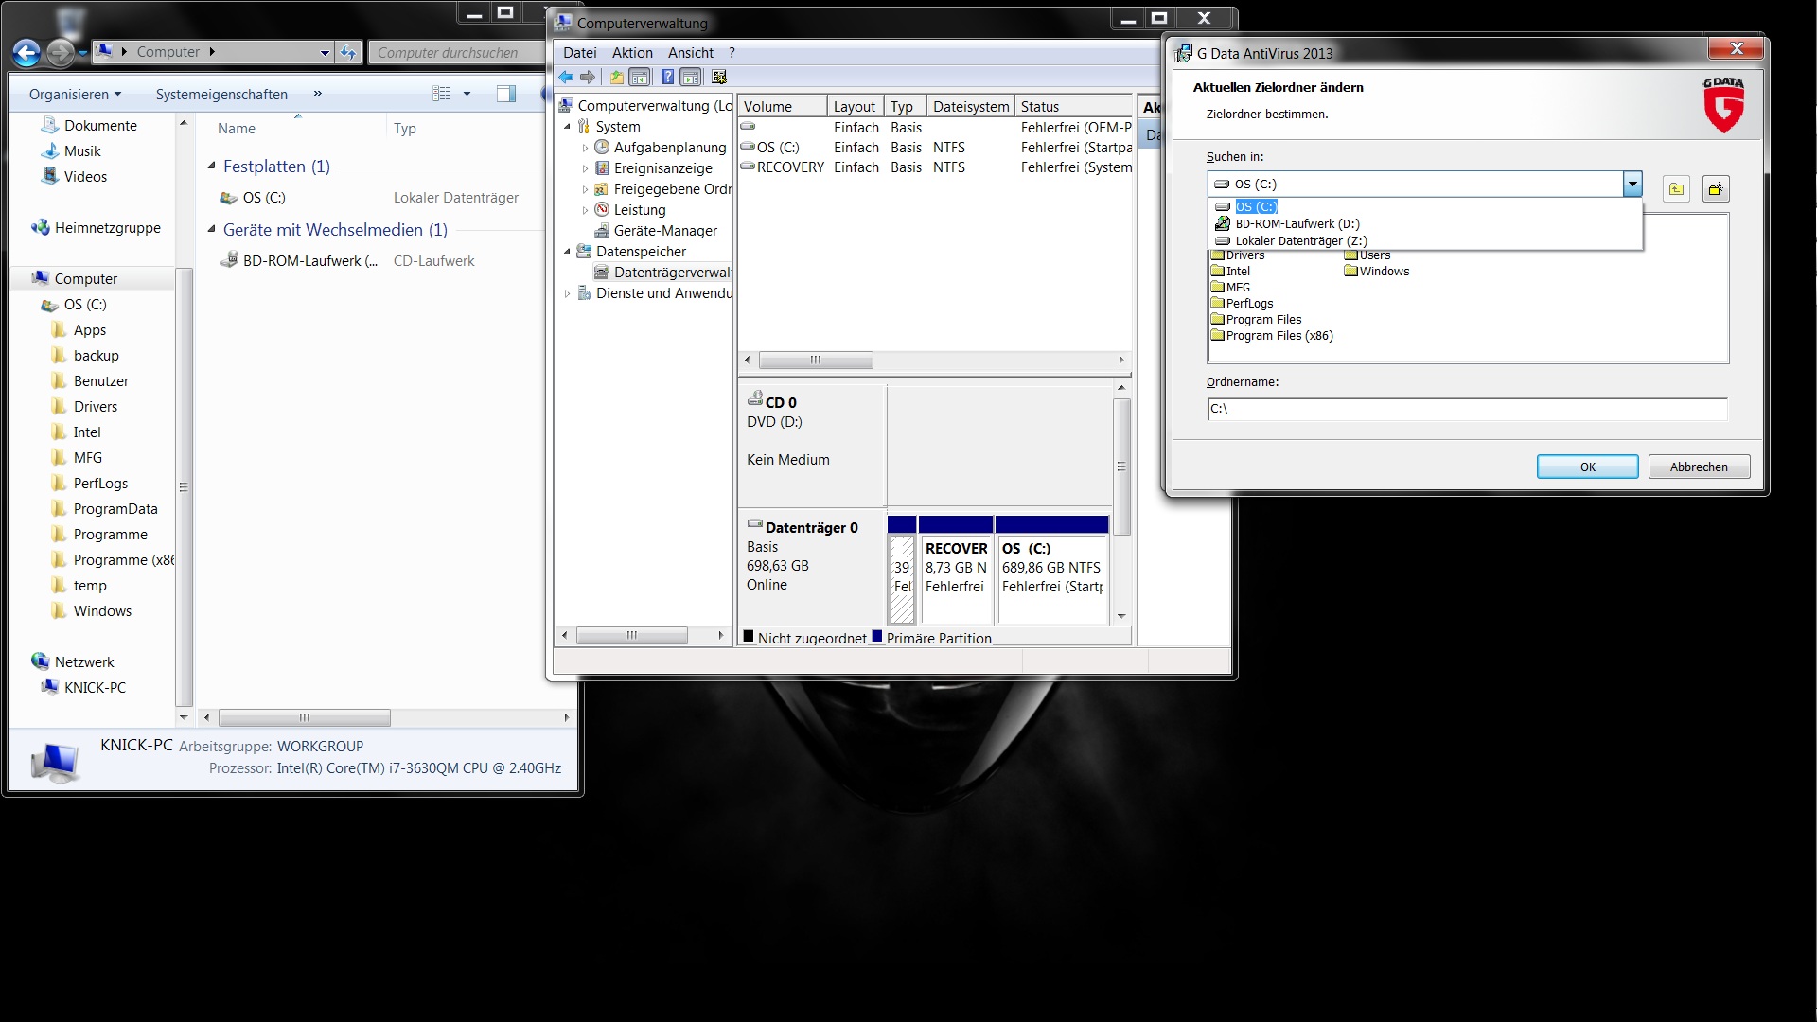Select Datenträgerverwaltung in the tree
The width and height of the screenshot is (1817, 1022).
[671, 273]
